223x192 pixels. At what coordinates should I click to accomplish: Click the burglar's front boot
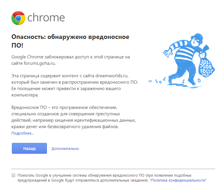(192, 82)
